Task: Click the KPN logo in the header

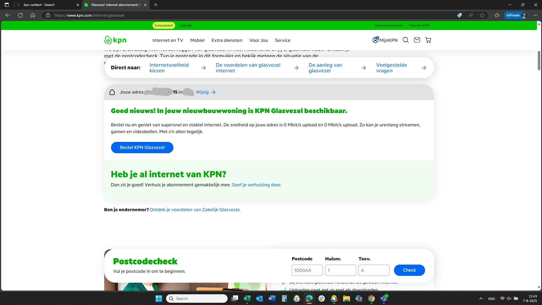Action: click(115, 40)
